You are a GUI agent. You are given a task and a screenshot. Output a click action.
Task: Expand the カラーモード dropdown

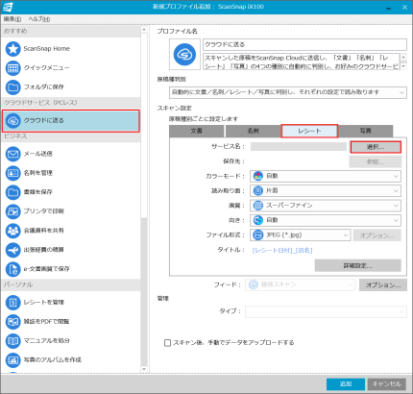(326, 176)
